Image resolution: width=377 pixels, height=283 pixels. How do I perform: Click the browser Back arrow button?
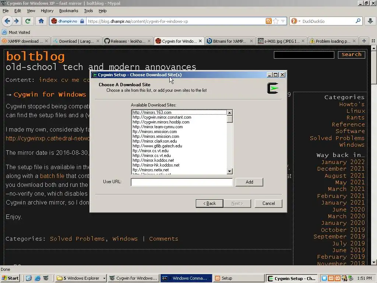(7, 21)
